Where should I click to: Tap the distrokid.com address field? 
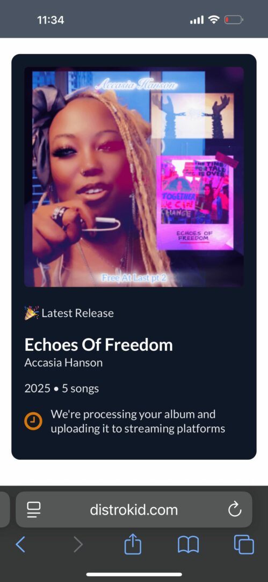point(134,510)
